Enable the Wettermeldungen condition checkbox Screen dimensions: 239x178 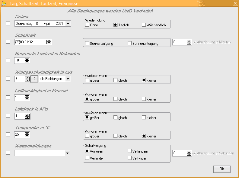pos(8,153)
